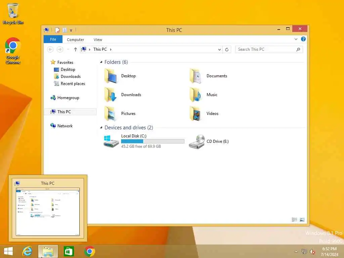This screenshot has height=258, width=344.
Task: Open the Music folder icon
Action: [x=196, y=95]
